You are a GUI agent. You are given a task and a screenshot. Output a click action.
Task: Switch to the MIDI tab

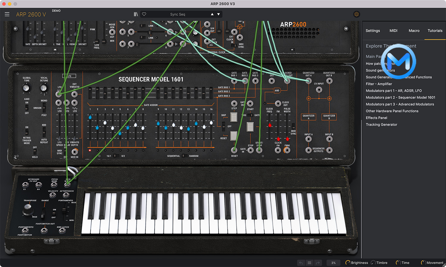tap(393, 31)
